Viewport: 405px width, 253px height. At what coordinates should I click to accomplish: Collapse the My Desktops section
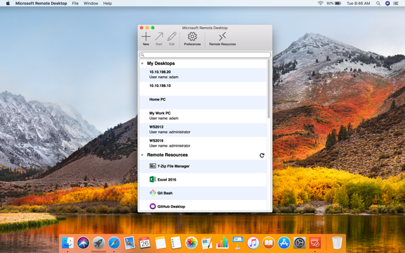[x=142, y=64]
